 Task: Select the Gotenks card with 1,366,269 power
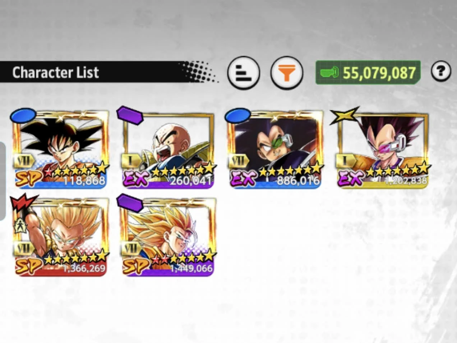click(61, 237)
